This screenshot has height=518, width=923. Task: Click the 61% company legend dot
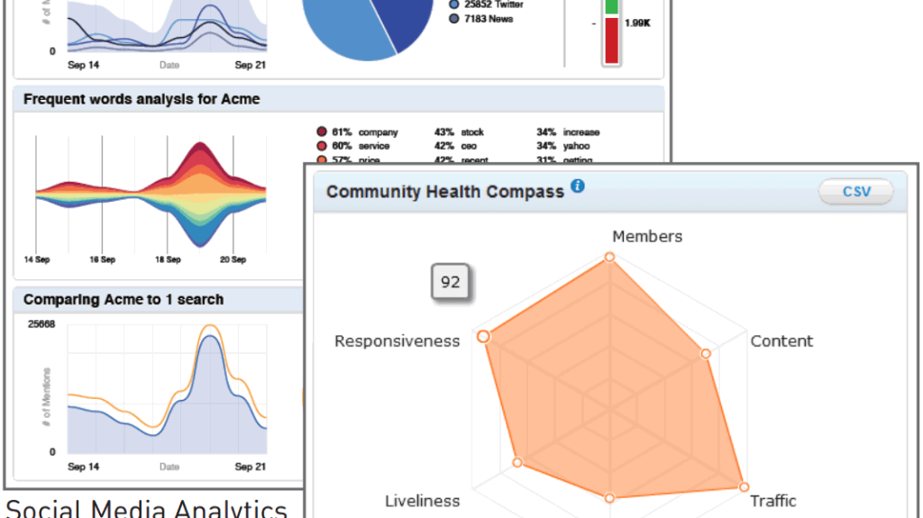pos(322,132)
